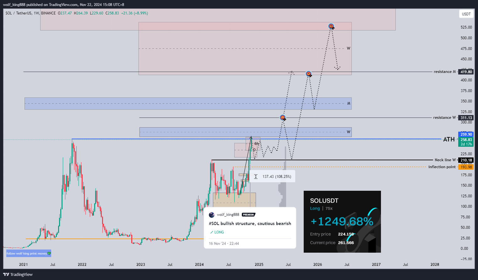478x280 pixels.
Task: Click the 2d 17h countdown label
Action: click(466, 144)
